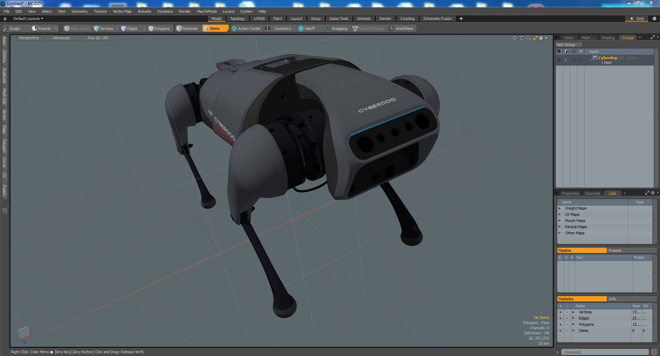Viewport: 660px width, 356px height.
Task: Click the viewport zoom magnifier icon
Action: pos(529,38)
